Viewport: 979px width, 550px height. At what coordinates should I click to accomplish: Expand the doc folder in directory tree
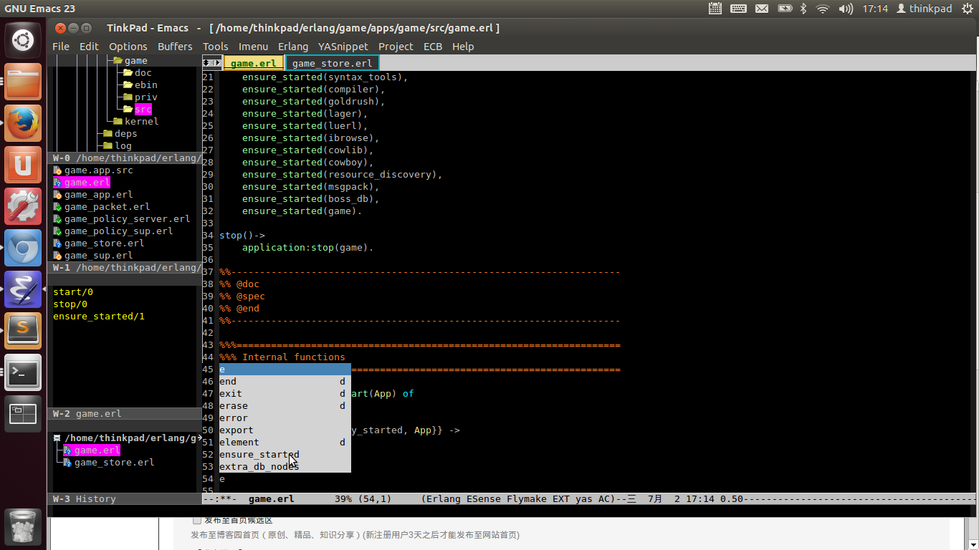128,72
